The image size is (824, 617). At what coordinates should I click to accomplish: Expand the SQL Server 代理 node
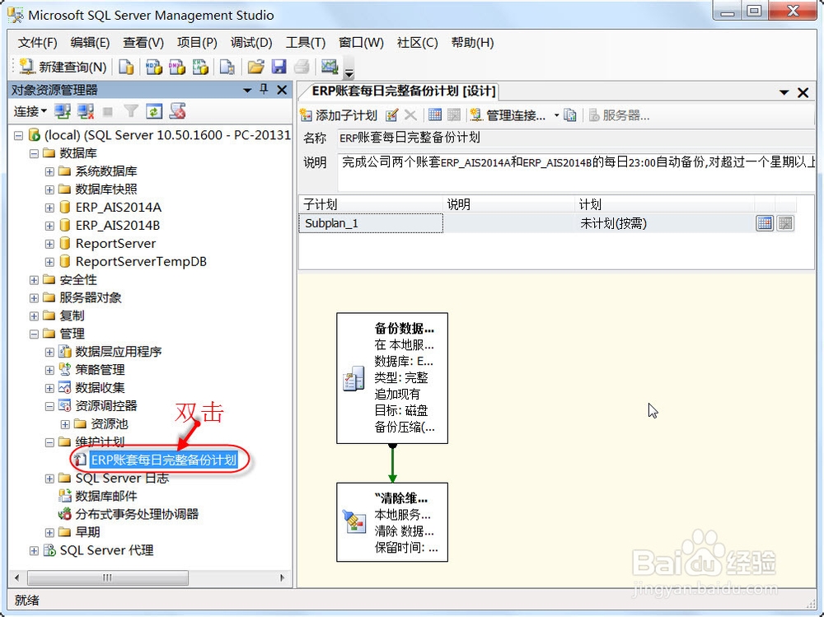(34, 551)
